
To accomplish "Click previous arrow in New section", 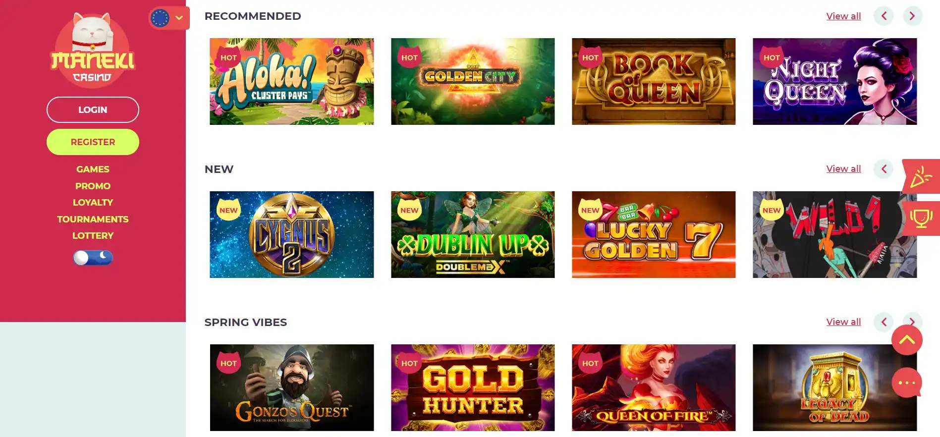I will [884, 169].
